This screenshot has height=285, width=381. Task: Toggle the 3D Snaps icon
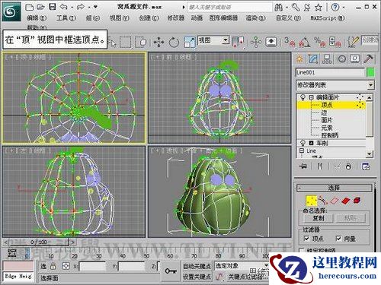click(290, 42)
